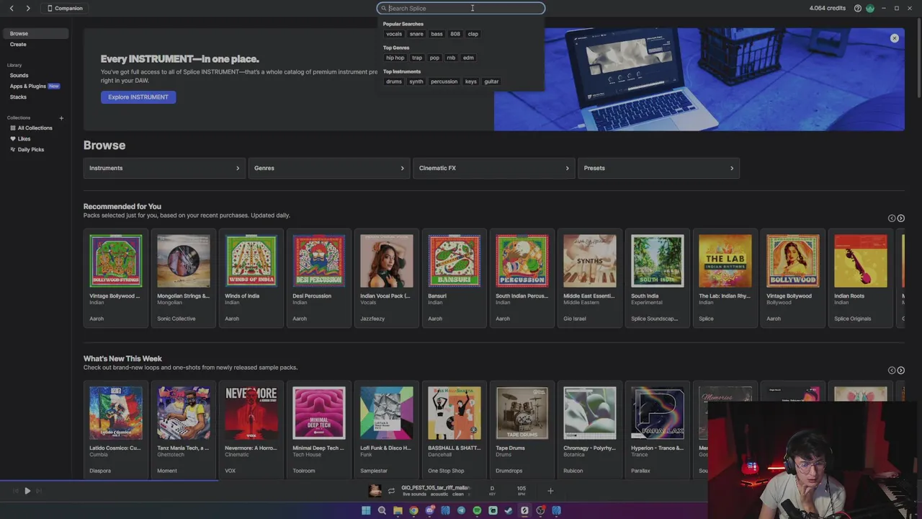
Task: Toggle loop for the playing sample
Action: [391, 491]
